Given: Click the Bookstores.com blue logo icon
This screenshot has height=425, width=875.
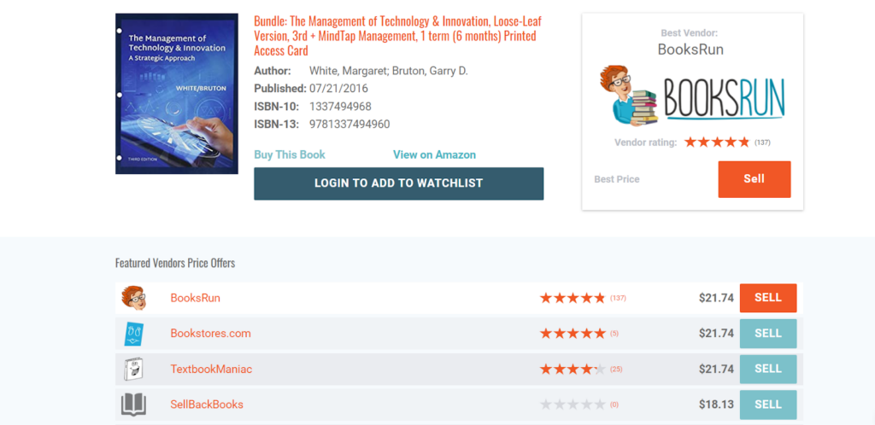Looking at the screenshot, I should pos(134,334).
